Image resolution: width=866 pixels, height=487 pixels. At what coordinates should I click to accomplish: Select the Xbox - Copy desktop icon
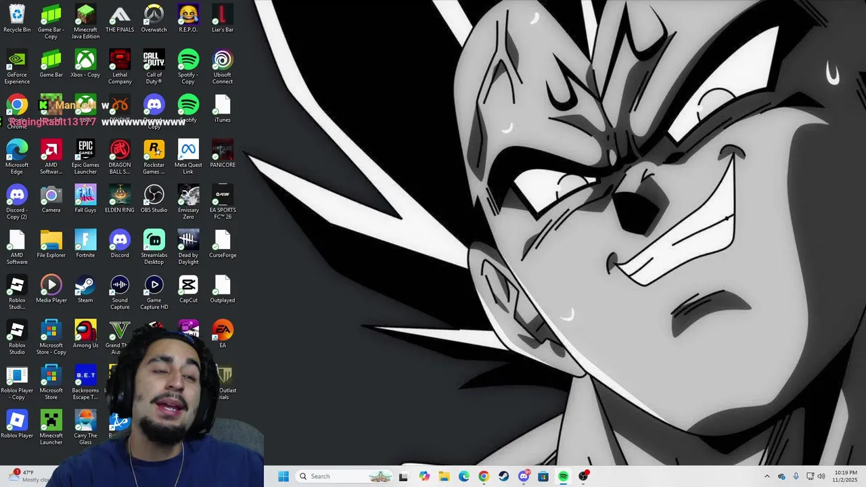pyautogui.click(x=85, y=64)
